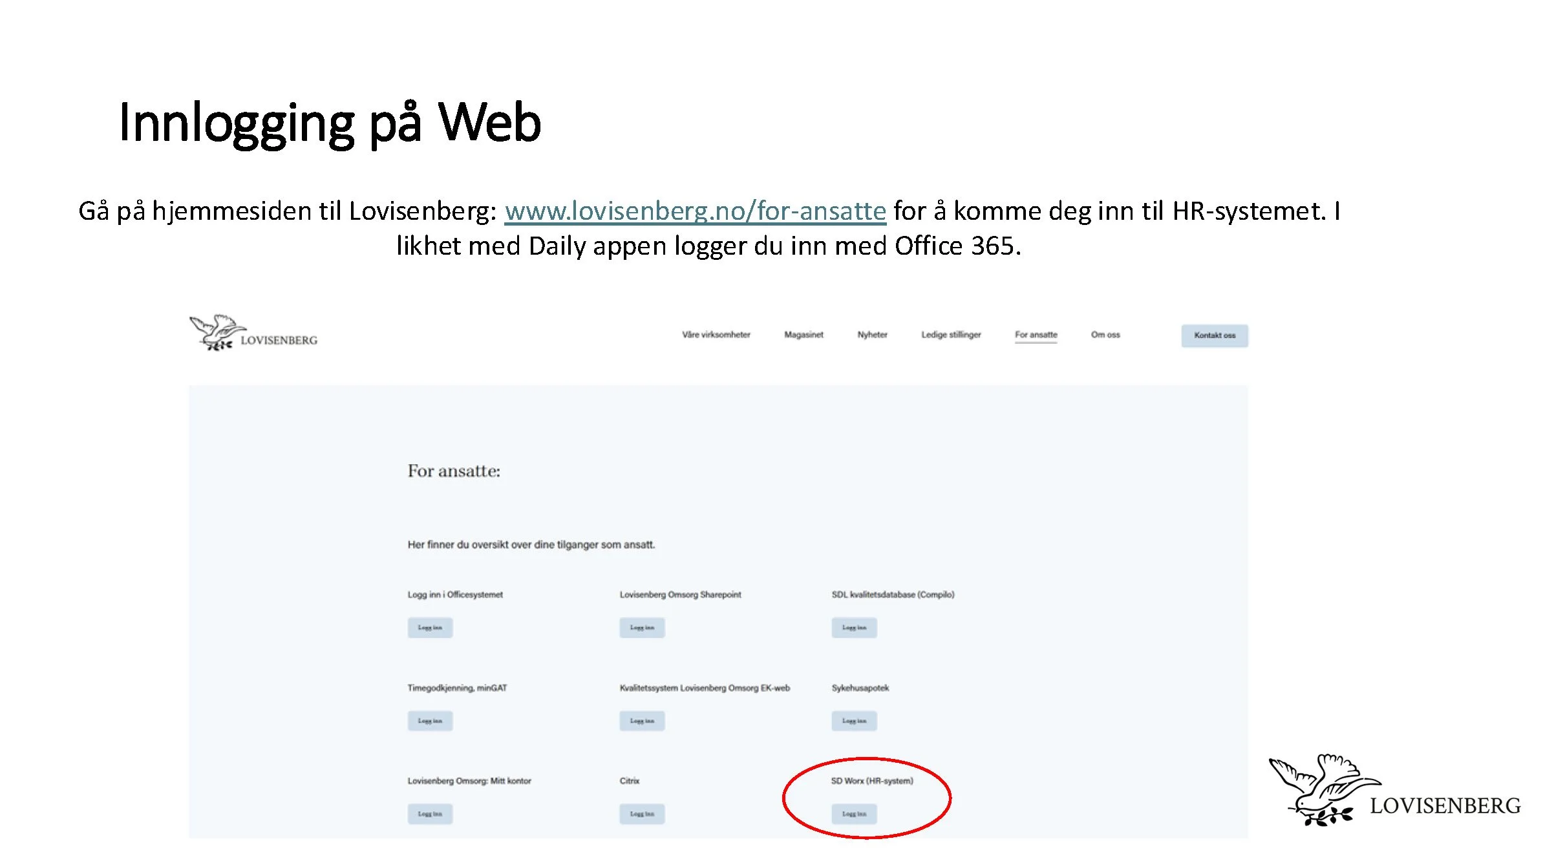Log in to Lovisenberg Omsorg: Mitt kontor

(430, 814)
